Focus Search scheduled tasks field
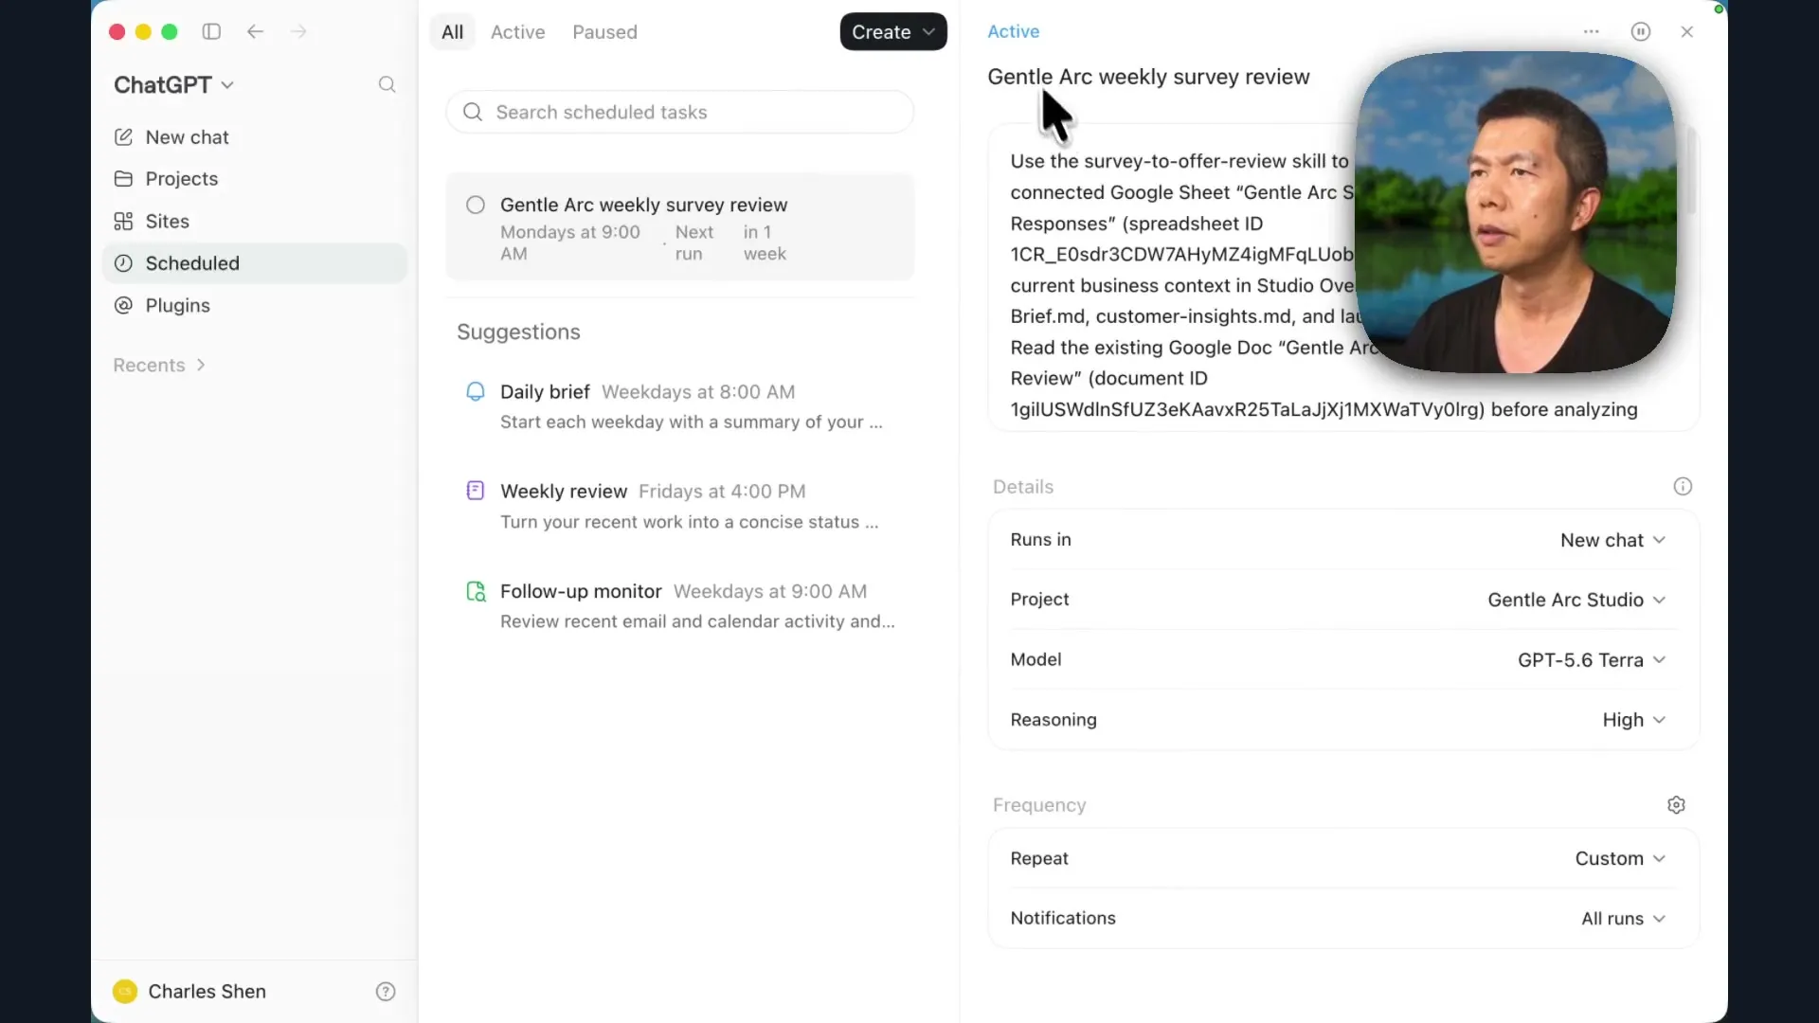The height and width of the screenshot is (1023, 1819). coord(679,112)
